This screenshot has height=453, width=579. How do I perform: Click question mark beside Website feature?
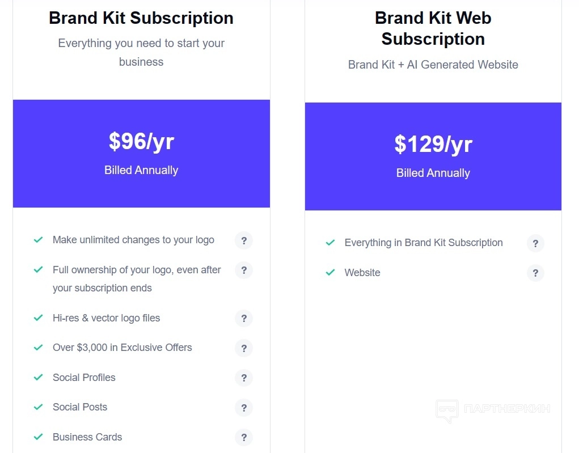pyautogui.click(x=535, y=273)
